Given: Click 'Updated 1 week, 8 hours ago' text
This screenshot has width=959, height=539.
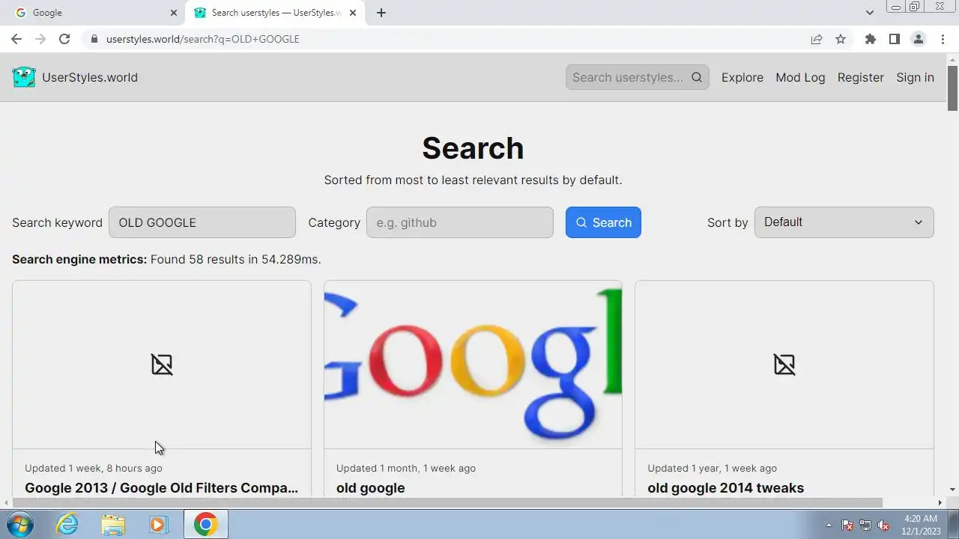Looking at the screenshot, I should [x=94, y=468].
